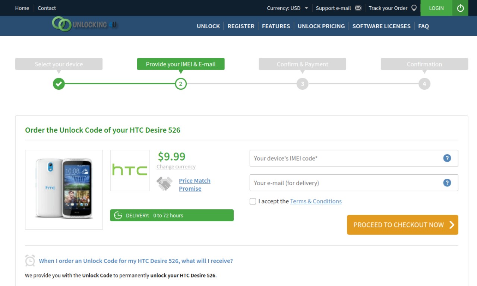Click the Select your device step tab

tap(59, 64)
